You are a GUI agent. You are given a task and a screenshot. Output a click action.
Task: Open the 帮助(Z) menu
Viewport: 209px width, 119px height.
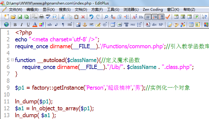click(x=189, y=10)
